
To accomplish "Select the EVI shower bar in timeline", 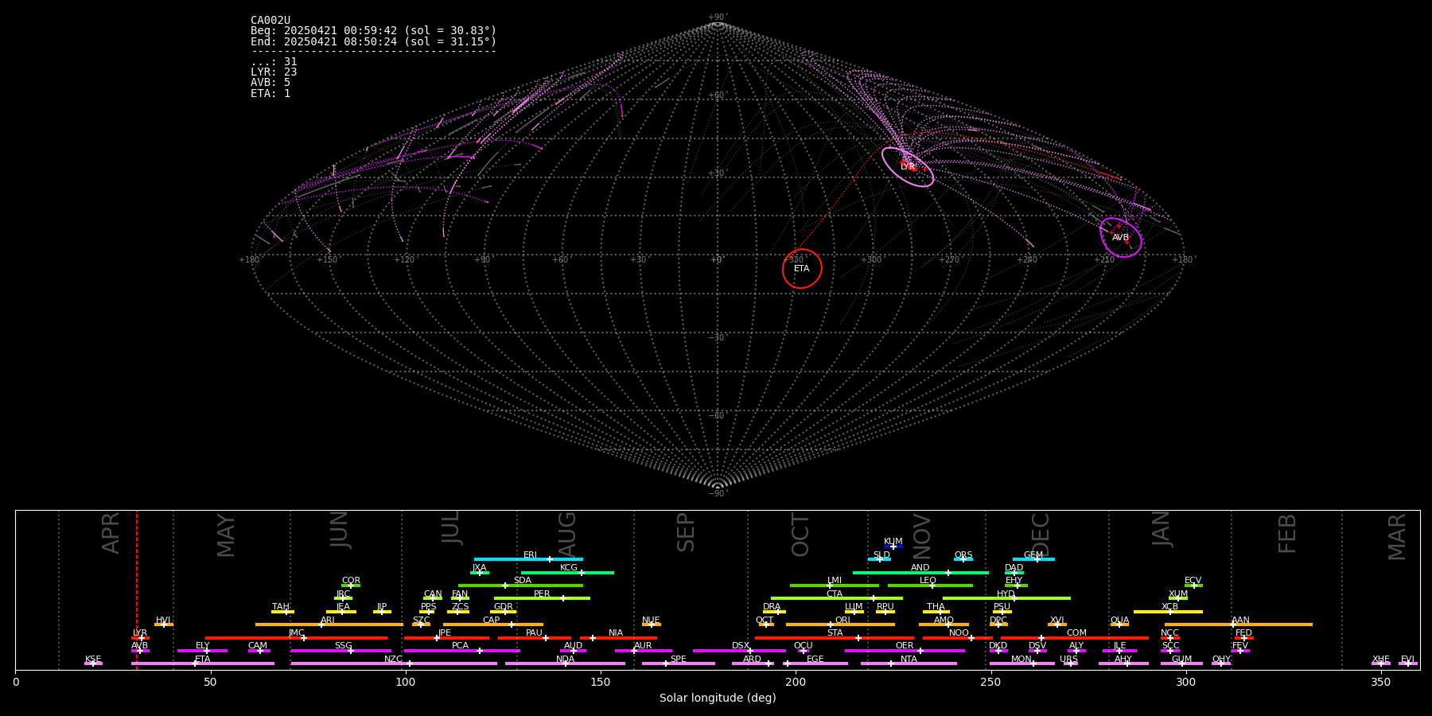I will (x=1408, y=663).
